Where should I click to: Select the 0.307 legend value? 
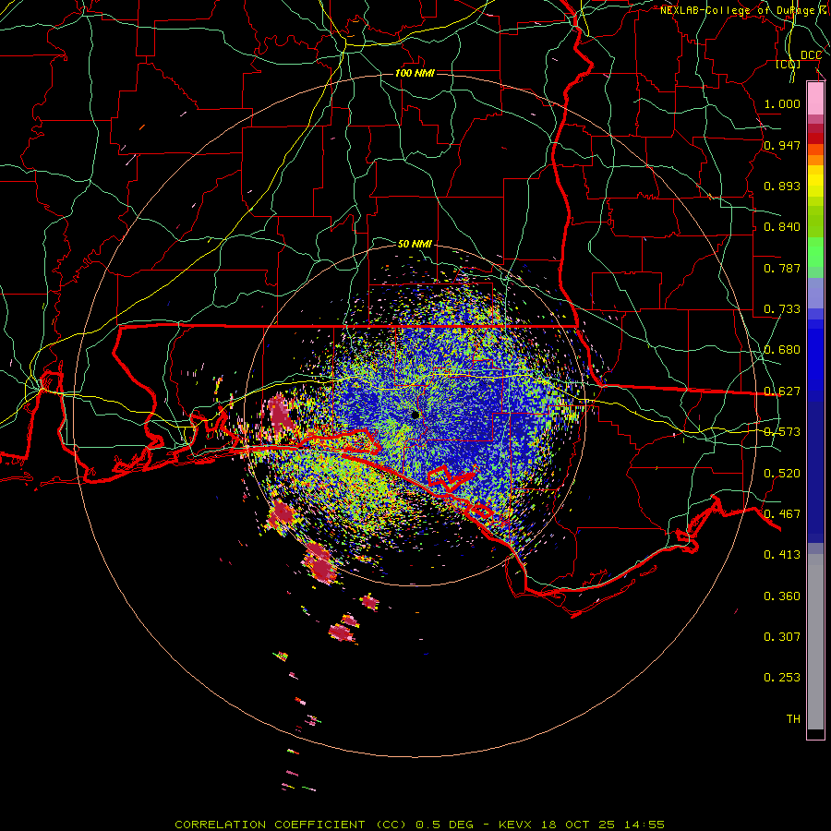click(782, 636)
